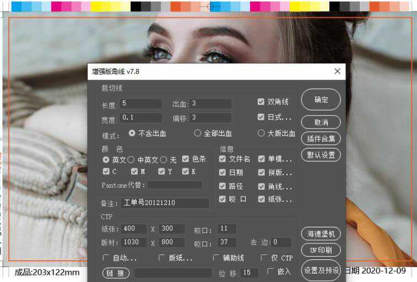
Task: Uncheck the 色条 color bar option
Action: (186, 159)
